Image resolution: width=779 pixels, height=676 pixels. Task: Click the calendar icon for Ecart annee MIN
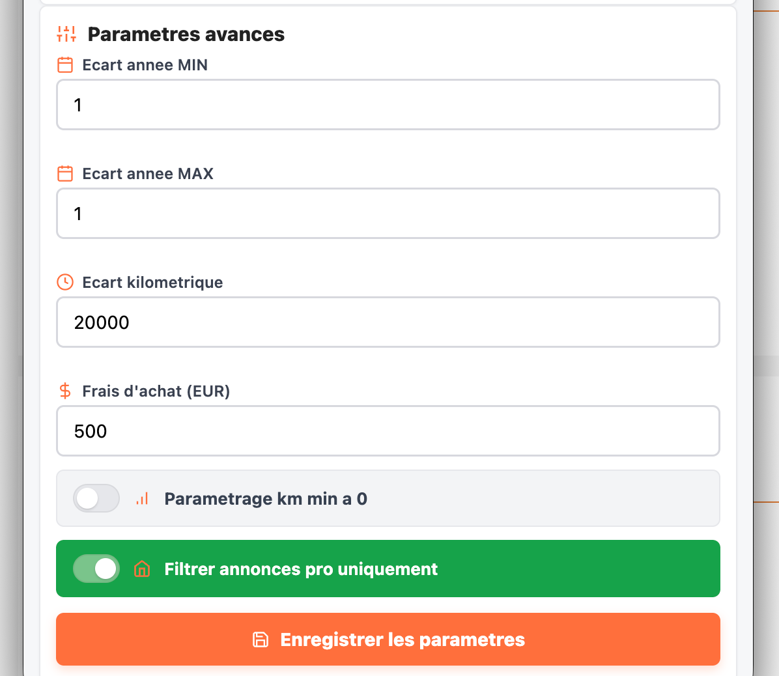click(x=65, y=65)
